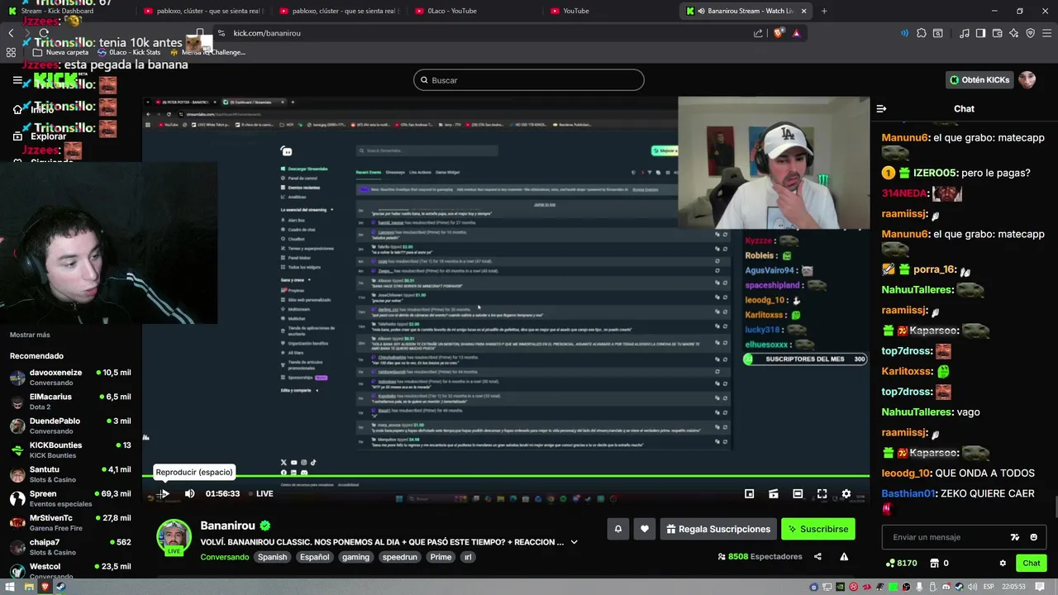Click the cast-style player icon
Viewport: 1058px width, 595px height.
(x=773, y=493)
